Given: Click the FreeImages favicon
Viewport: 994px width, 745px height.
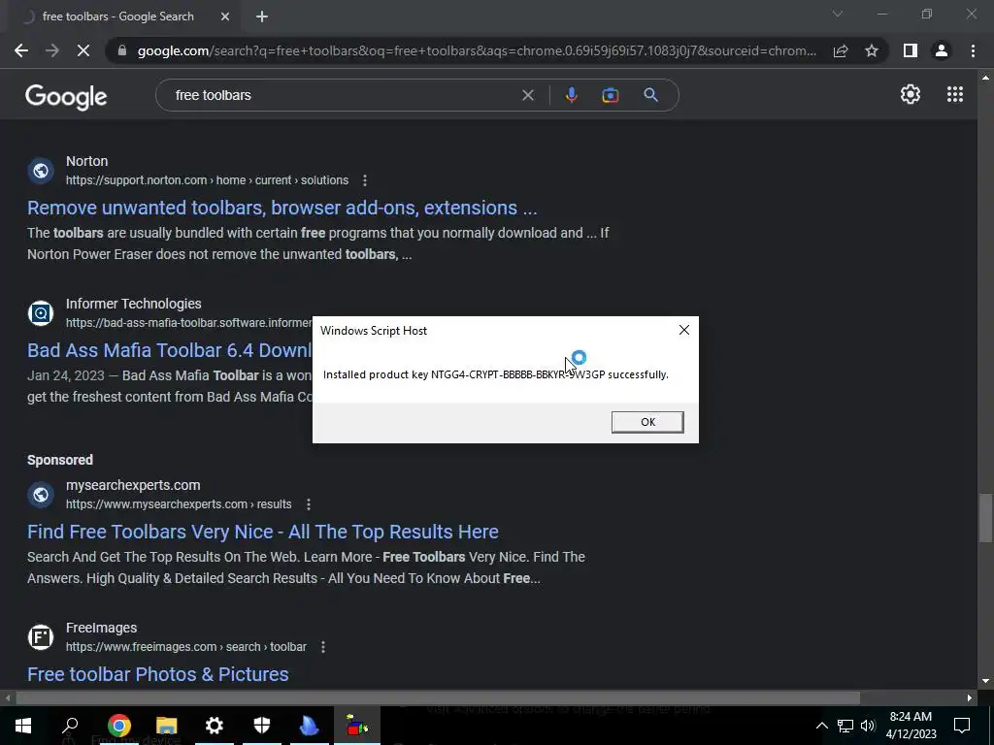Looking at the screenshot, I should (41, 636).
